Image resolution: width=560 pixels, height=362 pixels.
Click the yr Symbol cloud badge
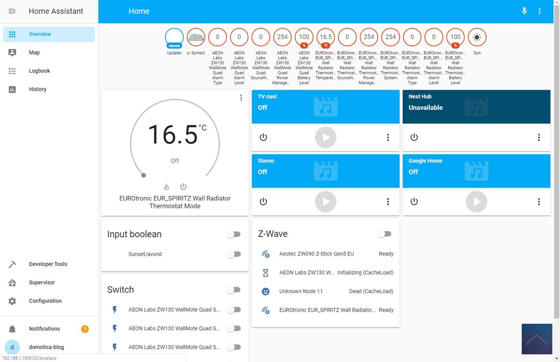pos(196,37)
